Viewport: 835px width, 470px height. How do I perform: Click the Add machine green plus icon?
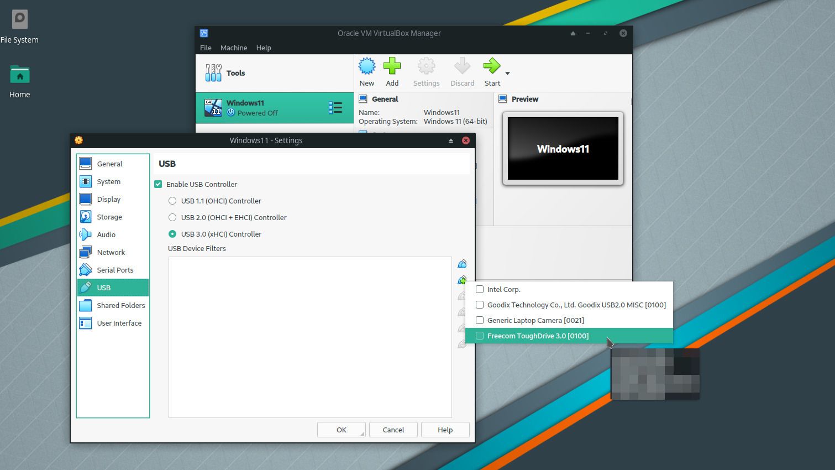coord(392,66)
